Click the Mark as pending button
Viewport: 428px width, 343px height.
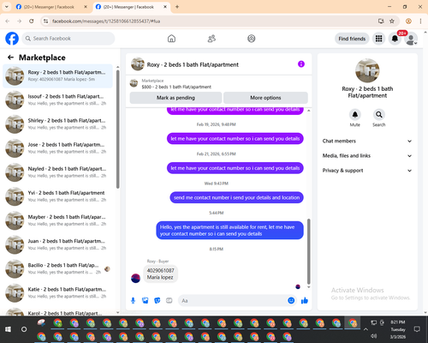click(175, 98)
